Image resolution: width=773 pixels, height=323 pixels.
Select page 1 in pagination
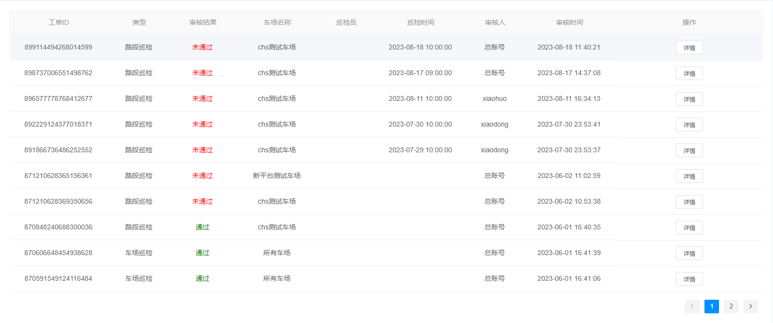point(711,306)
